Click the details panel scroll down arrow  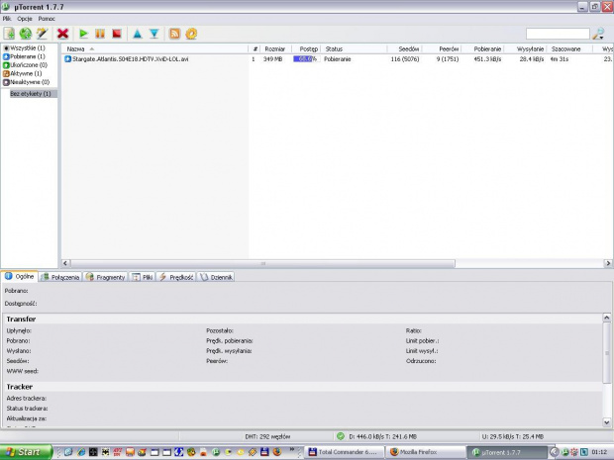606,422
